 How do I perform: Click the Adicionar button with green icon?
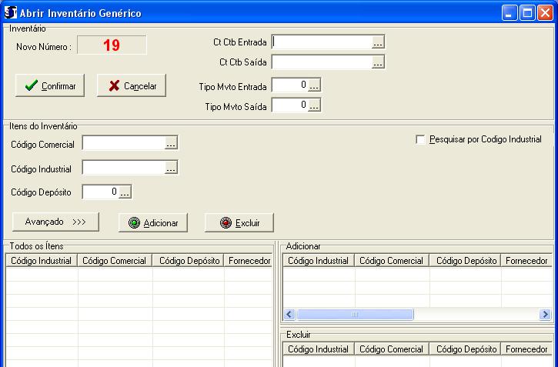(153, 222)
